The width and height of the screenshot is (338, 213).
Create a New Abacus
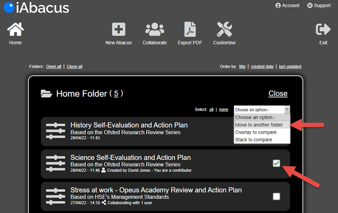(x=119, y=30)
